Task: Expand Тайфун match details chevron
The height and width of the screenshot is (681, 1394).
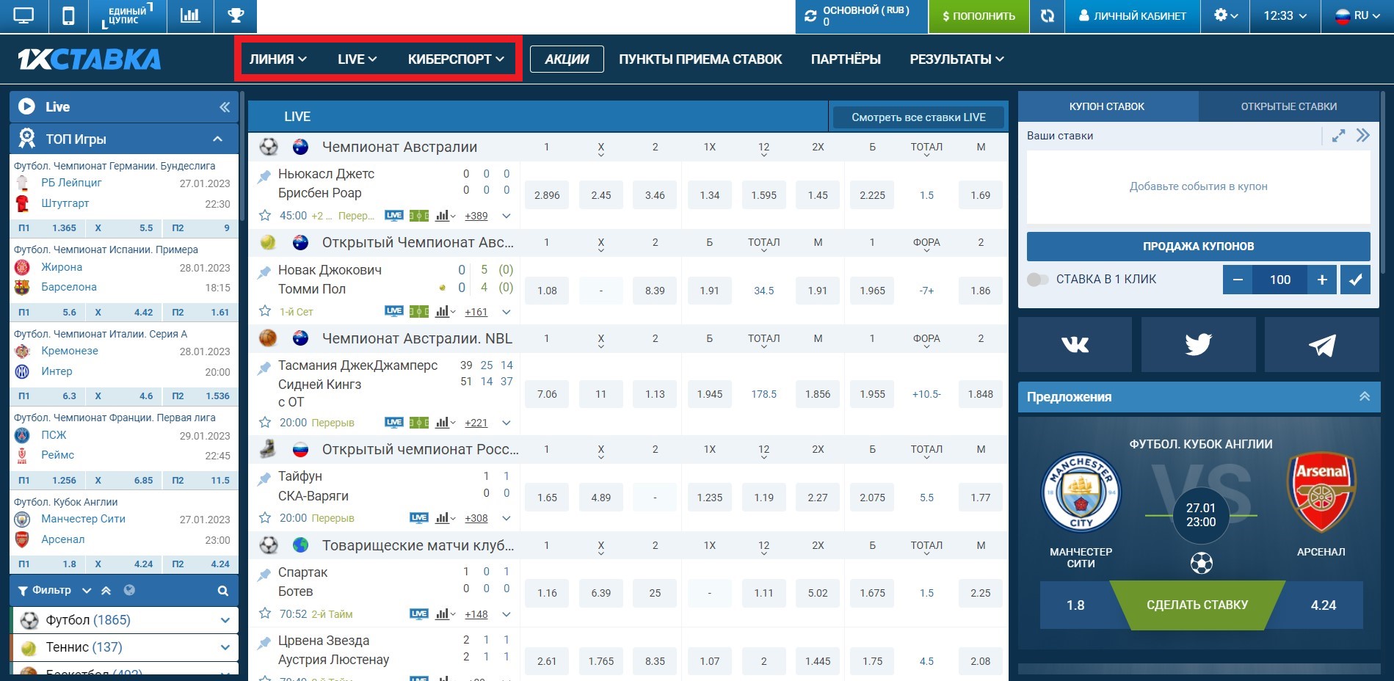Action: (x=507, y=518)
